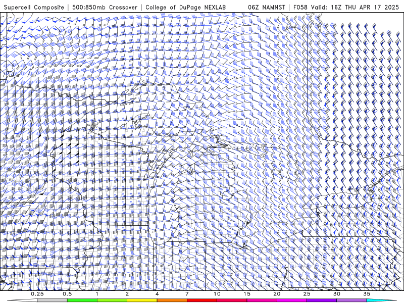Screen dimensions: 404x303
Task: Click the "0.5" color scale label
Action: [x=67, y=294]
